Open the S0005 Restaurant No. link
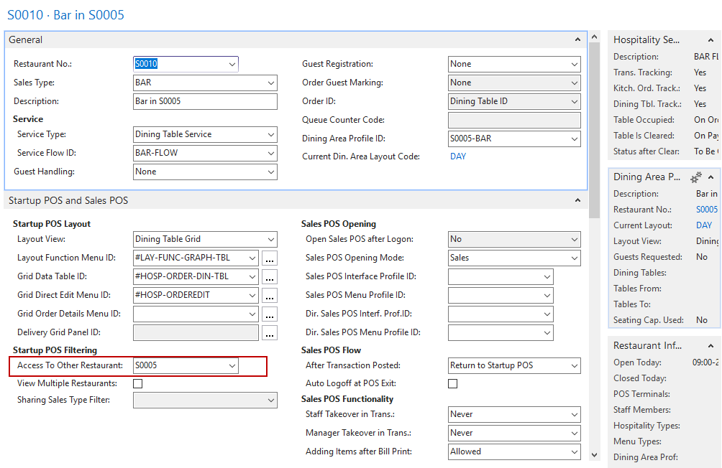Screen dimensions: 722x468 (706, 210)
